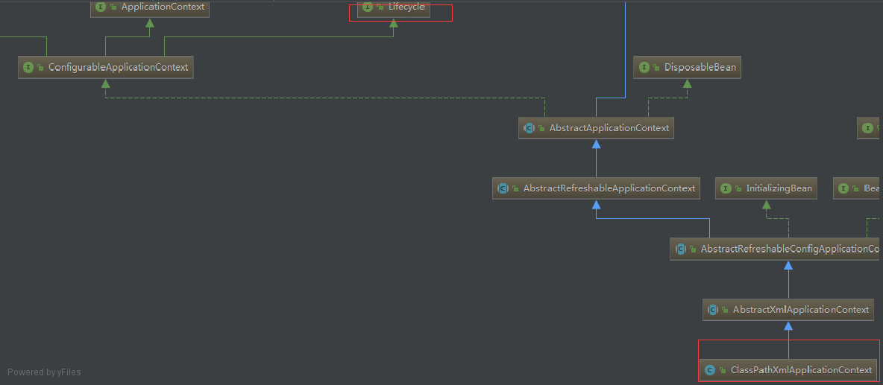Select the ConfigurableApplicationContext node label
The width and height of the screenshot is (883, 385).
tap(118, 67)
